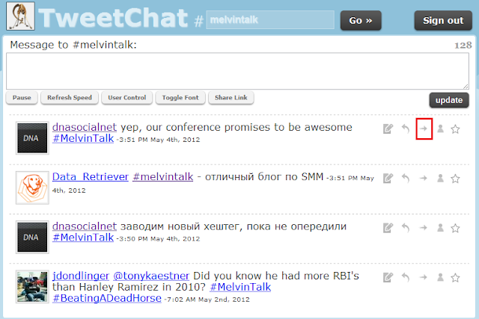Viewport: 479px width, 319px height.
Task: Click the hashtag field containing melvintalk
Action: tap(270, 20)
